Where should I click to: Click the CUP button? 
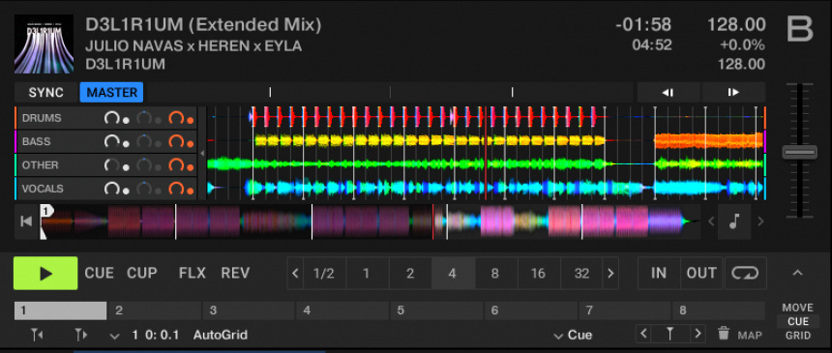pos(141,274)
